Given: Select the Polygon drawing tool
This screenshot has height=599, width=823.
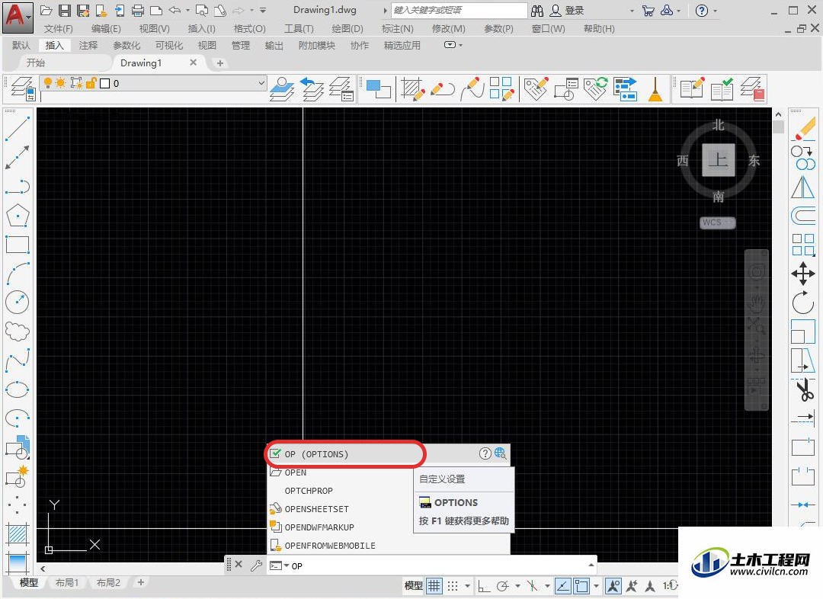Looking at the screenshot, I should (18, 215).
